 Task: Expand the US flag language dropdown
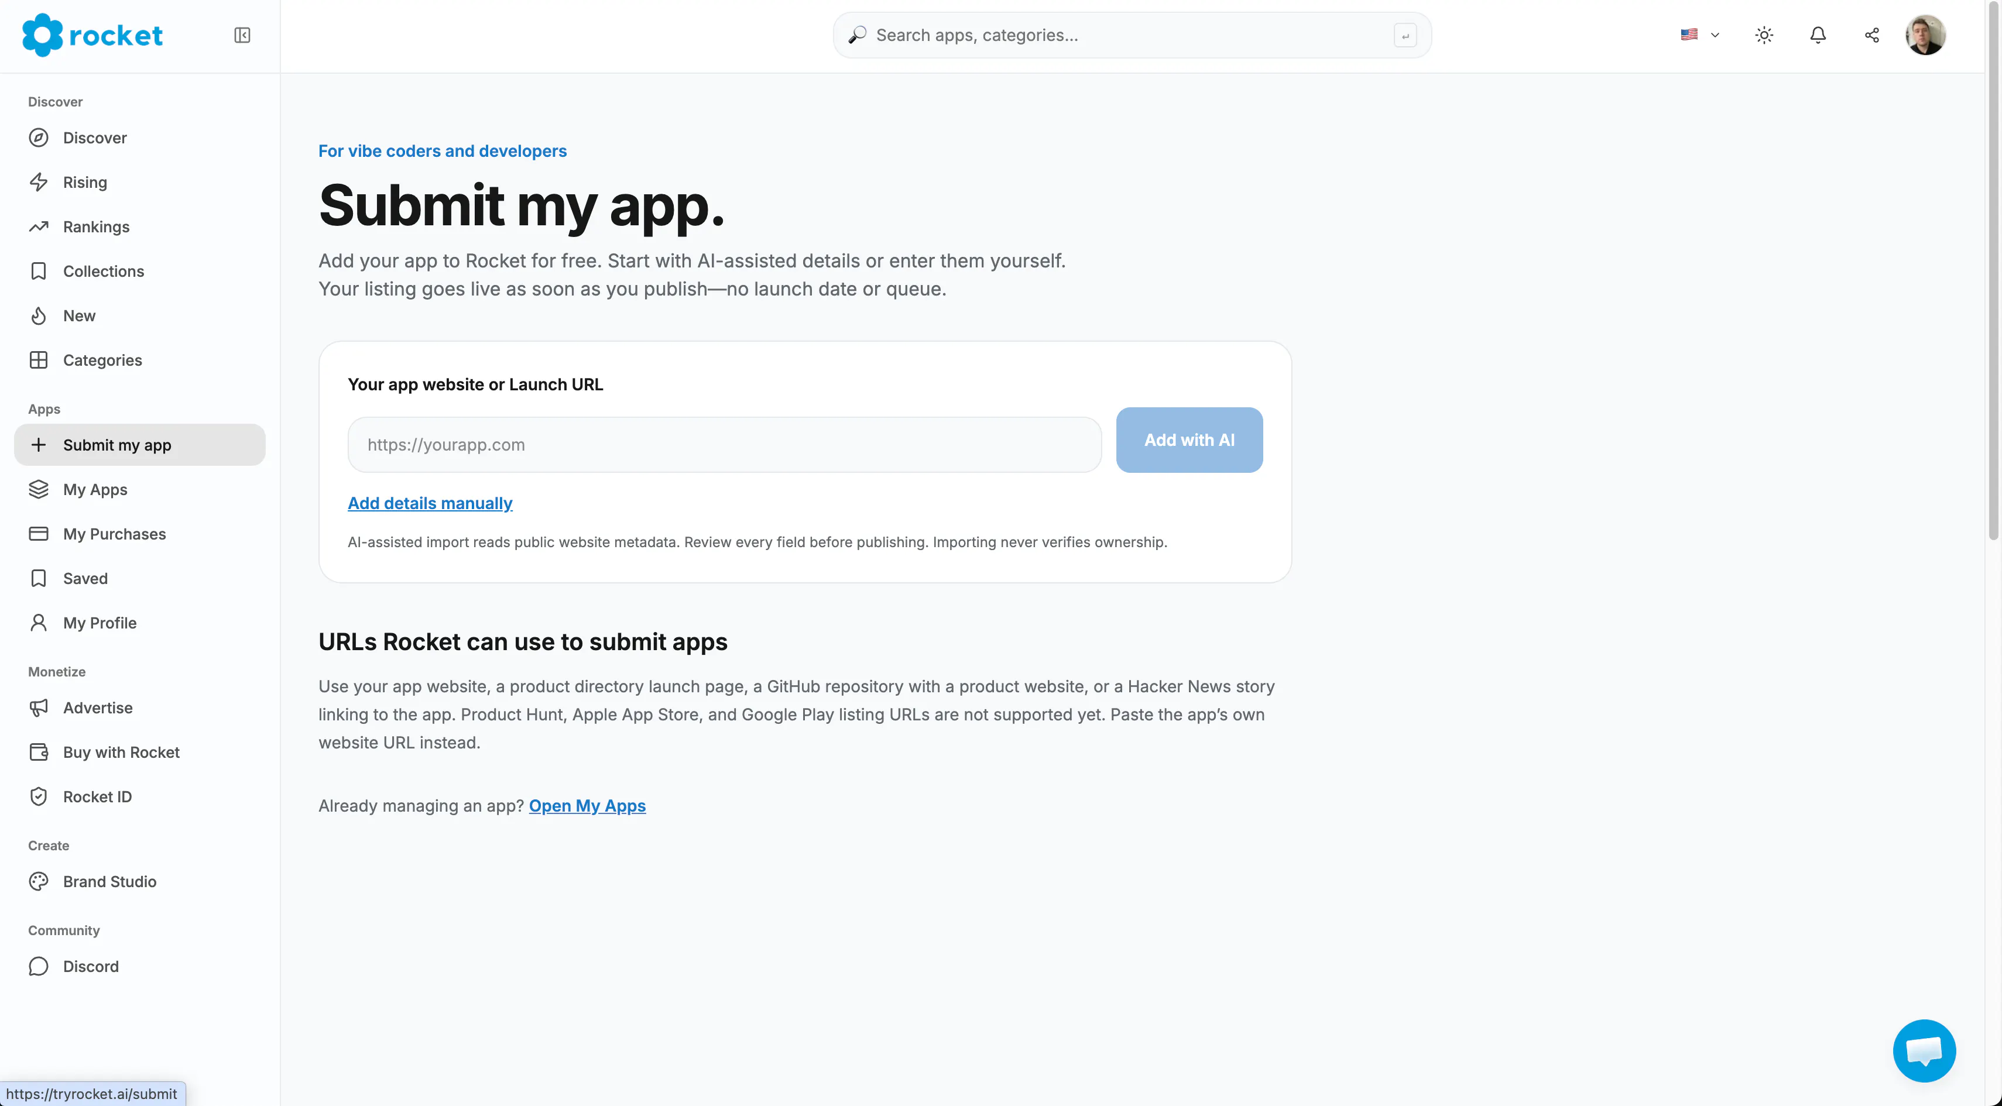[x=1700, y=35]
